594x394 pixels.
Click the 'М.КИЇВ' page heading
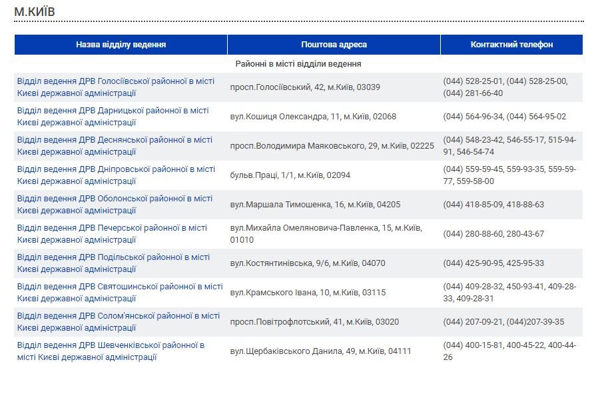click(x=35, y=12)
